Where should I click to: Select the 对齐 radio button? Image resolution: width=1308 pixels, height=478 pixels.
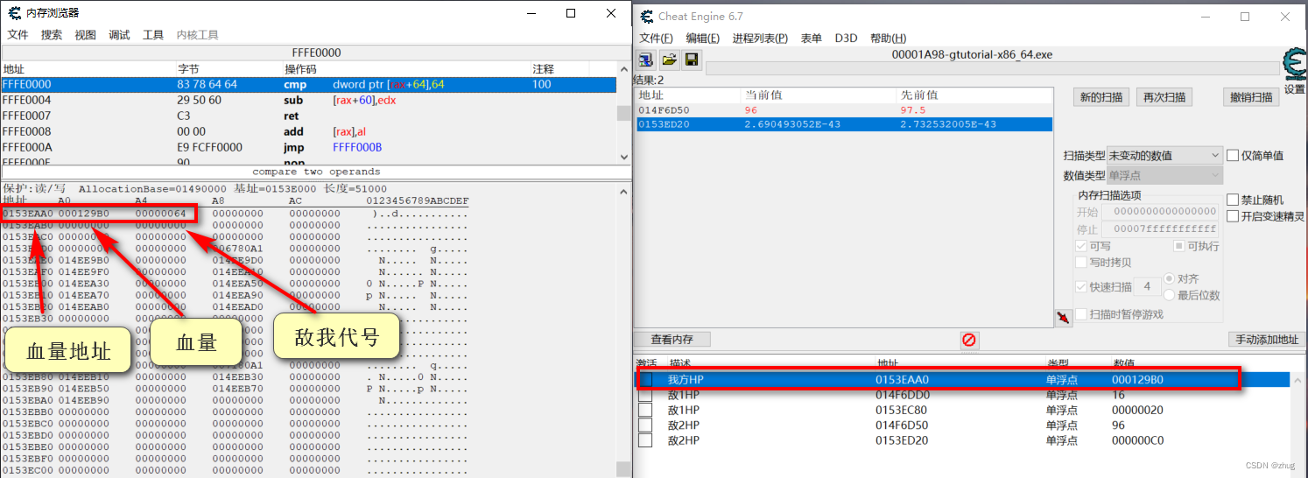(x=1170, y=278)
